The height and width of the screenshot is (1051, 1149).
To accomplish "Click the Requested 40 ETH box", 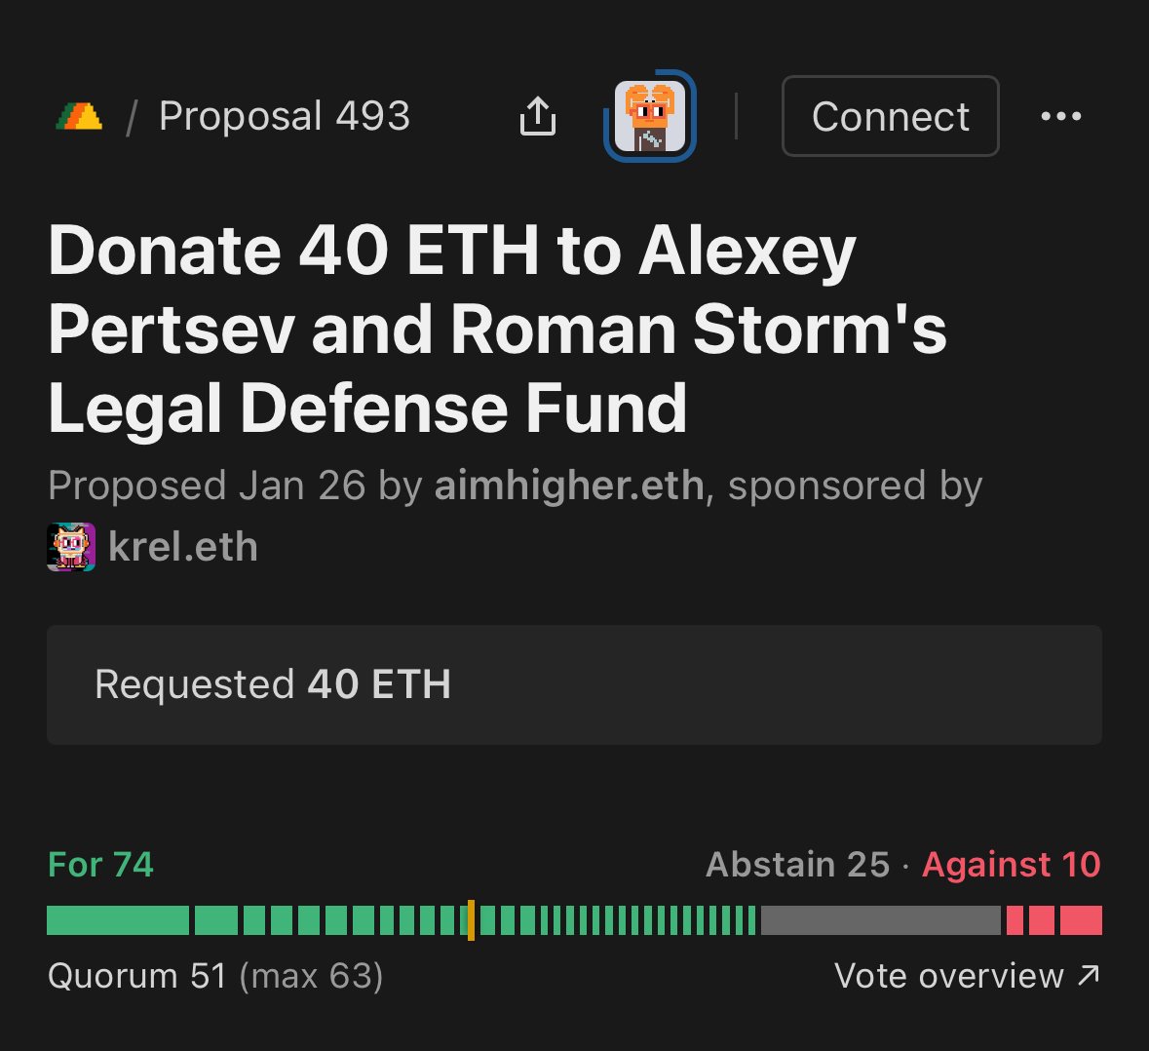I will 574,684.
